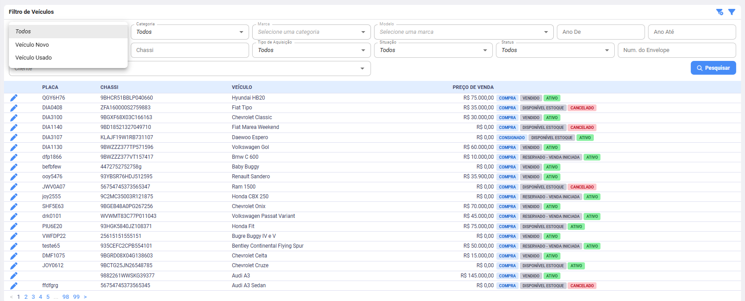745x301 pixels.
Task: Open the Categoria dropdown
Action: pos(190,32)
